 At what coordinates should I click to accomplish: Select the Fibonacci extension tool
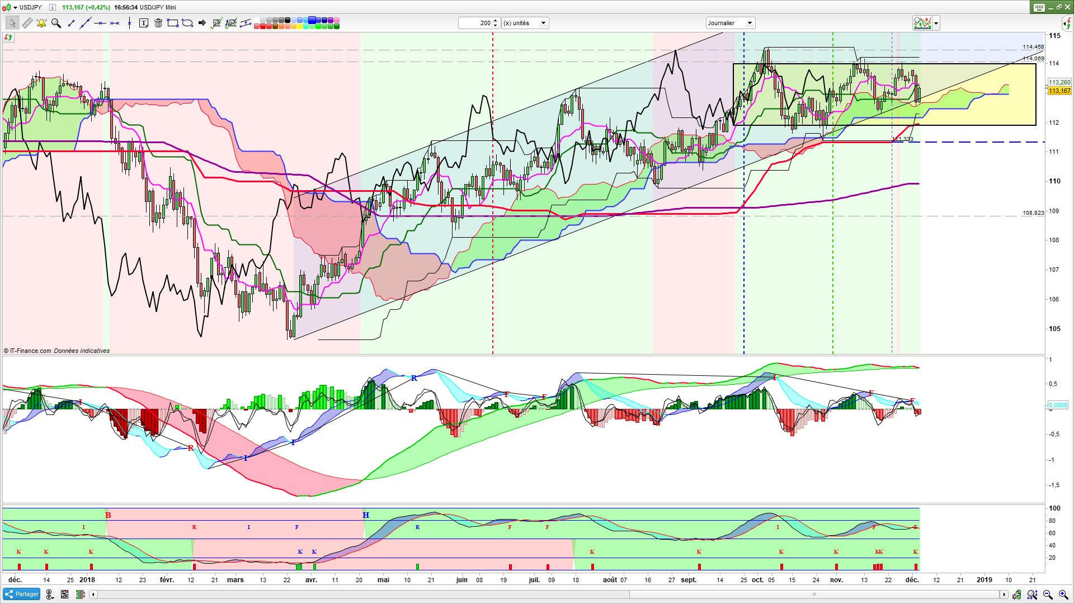point(231,23)
